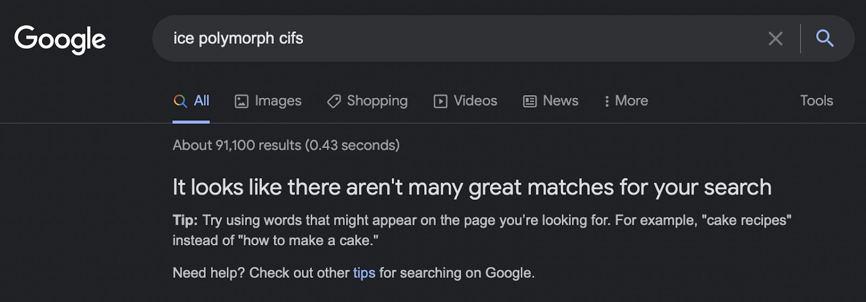Click into the search field text

point(238,38)
